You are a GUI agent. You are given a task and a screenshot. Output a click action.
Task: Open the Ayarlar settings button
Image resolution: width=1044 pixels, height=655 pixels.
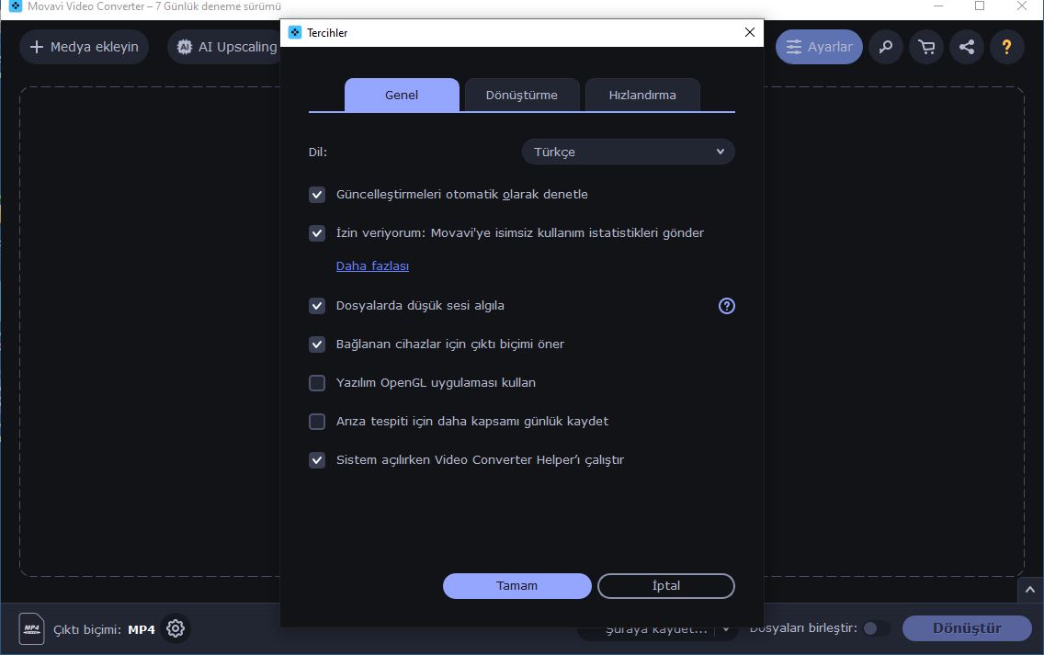pos(819,47)
